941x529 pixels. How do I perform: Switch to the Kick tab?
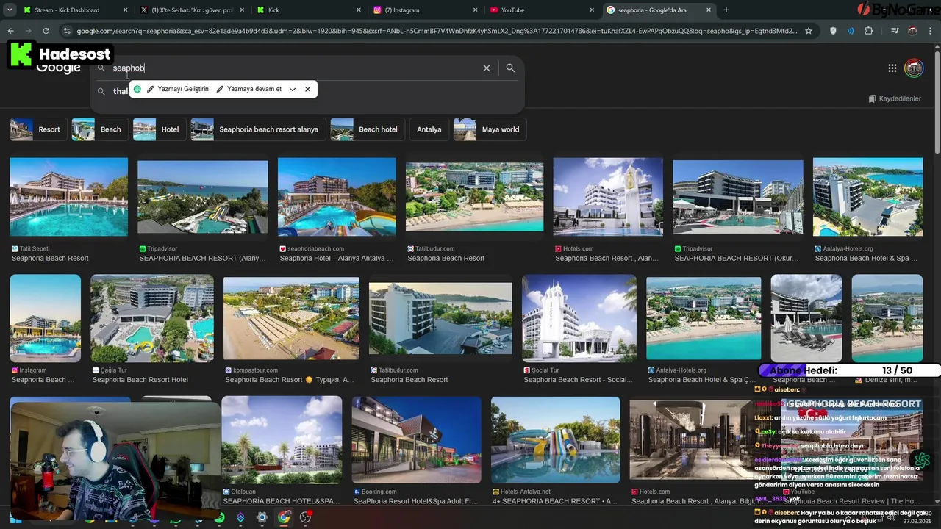pos(309,10)
